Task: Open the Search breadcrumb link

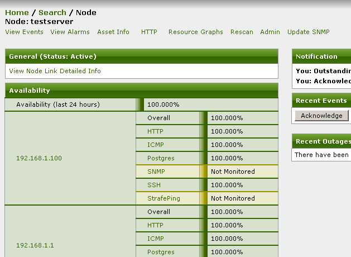Action: pyautogui.click(x=52, y=12)
